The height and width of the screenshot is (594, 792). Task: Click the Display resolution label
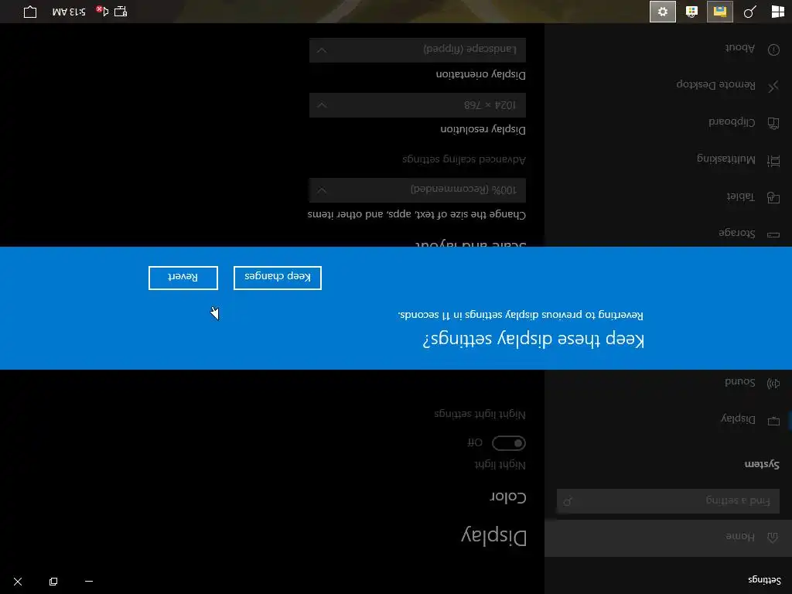483,129
